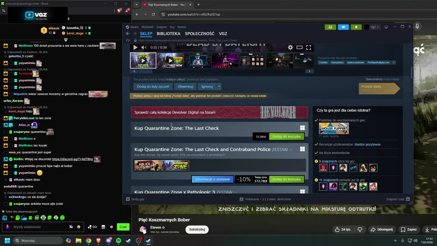Open Steam friends green button
The height and width of the screenshot is (246, 437).
[330, 27]
